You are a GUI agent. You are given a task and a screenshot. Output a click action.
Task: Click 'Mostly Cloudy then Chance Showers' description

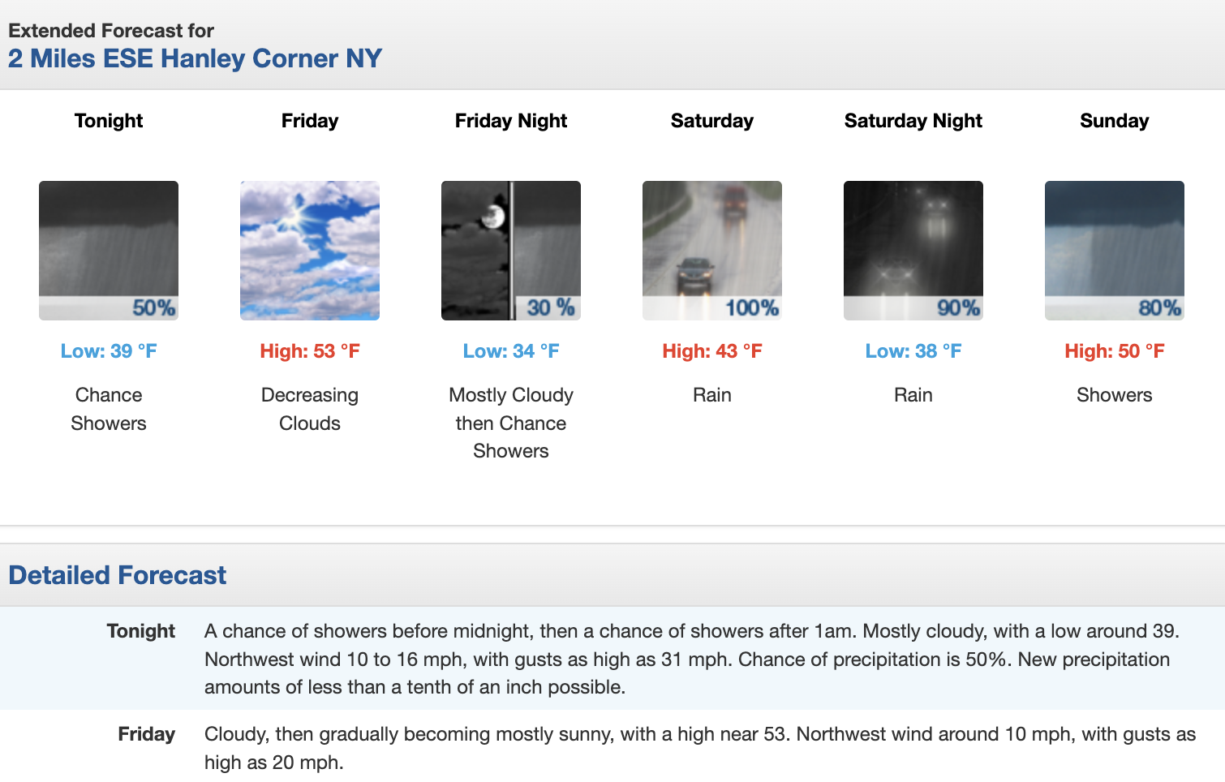click(x=511, y=423)
